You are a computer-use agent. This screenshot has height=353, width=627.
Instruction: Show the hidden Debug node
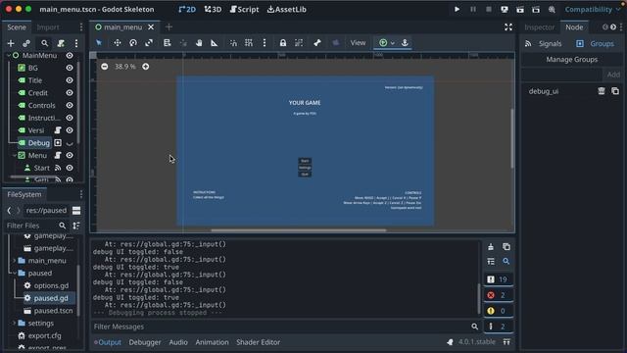click(x=70, y=143)
